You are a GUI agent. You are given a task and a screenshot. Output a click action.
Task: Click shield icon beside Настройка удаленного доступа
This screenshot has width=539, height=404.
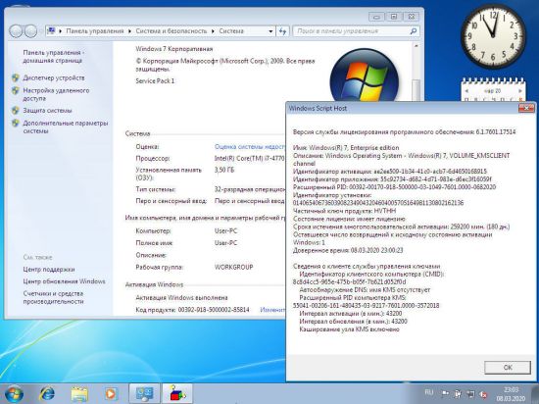(16, 91)
